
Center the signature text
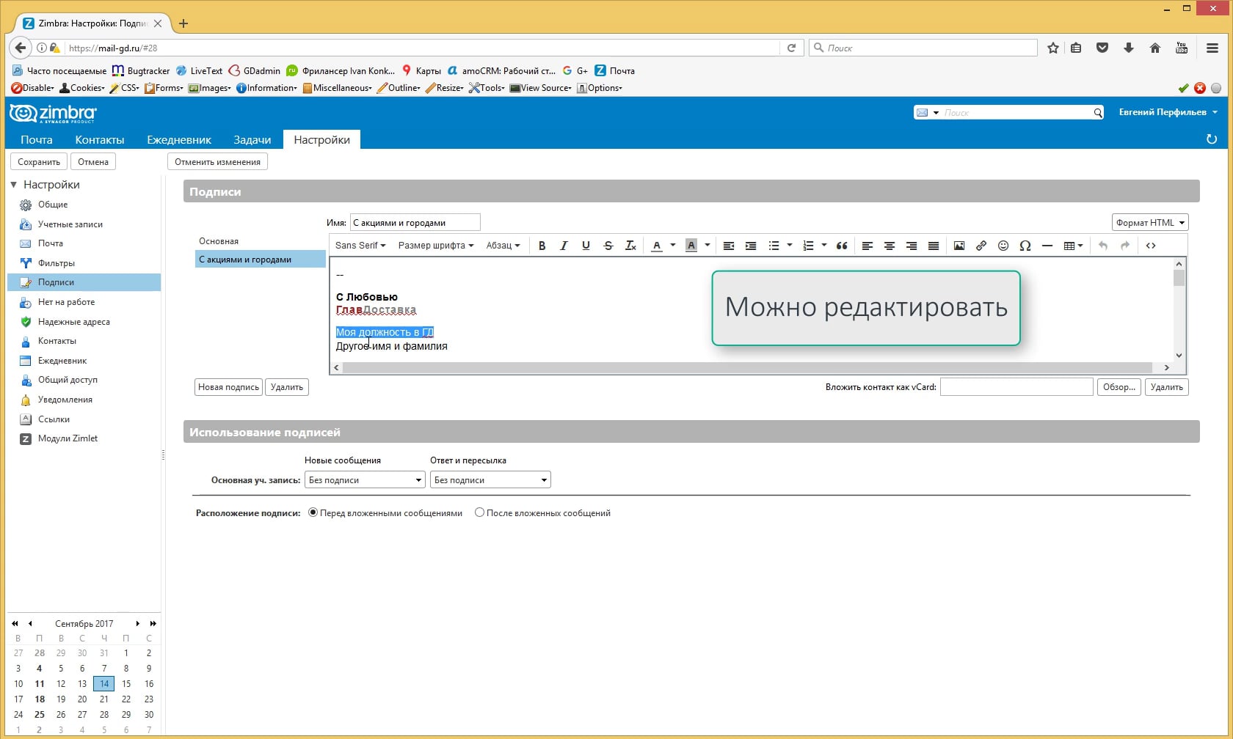tap(889, 246)
